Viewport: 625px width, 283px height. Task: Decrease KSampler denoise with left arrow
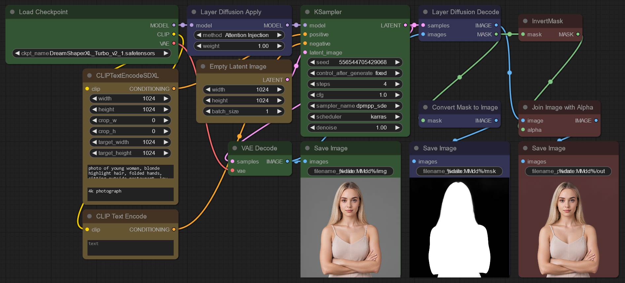coord(312,127)
